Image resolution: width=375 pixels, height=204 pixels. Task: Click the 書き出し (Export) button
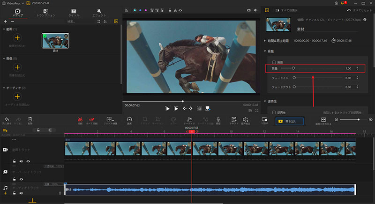click(290, 121)
